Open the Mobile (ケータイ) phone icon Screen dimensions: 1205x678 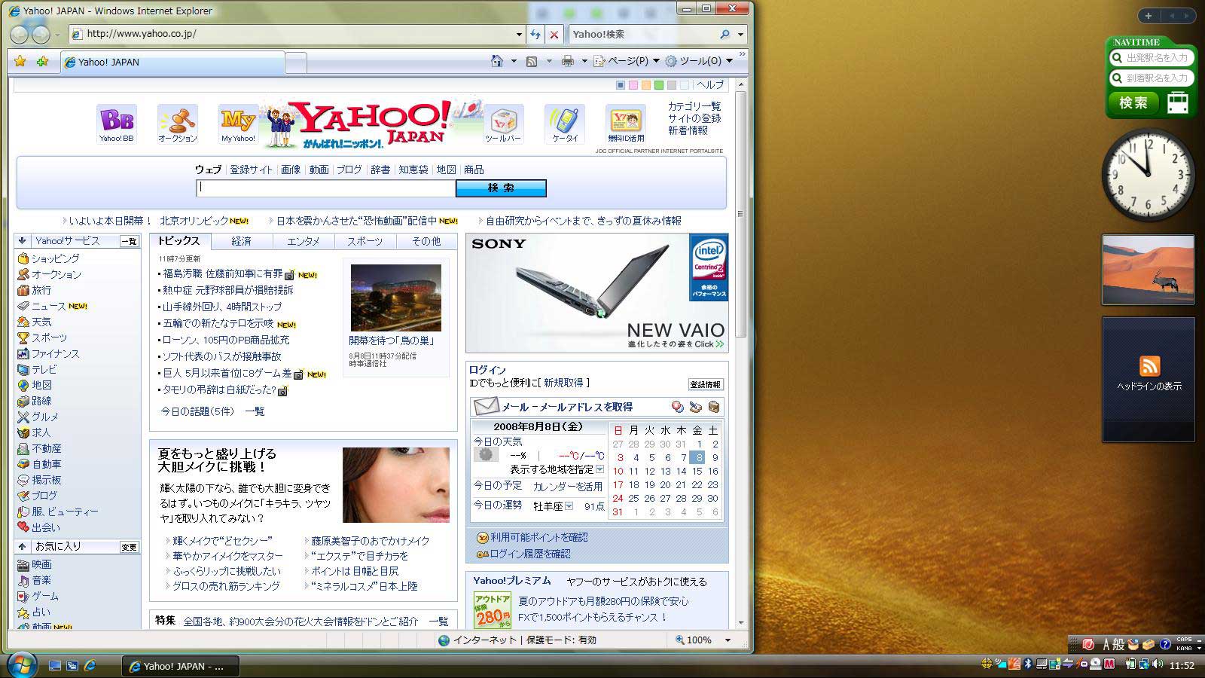565,124
